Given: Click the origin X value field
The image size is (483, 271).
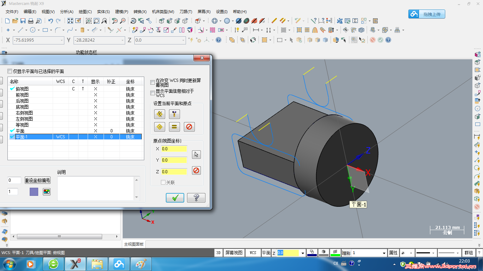Looking at the screenshot, I should [x=174, y=149].
